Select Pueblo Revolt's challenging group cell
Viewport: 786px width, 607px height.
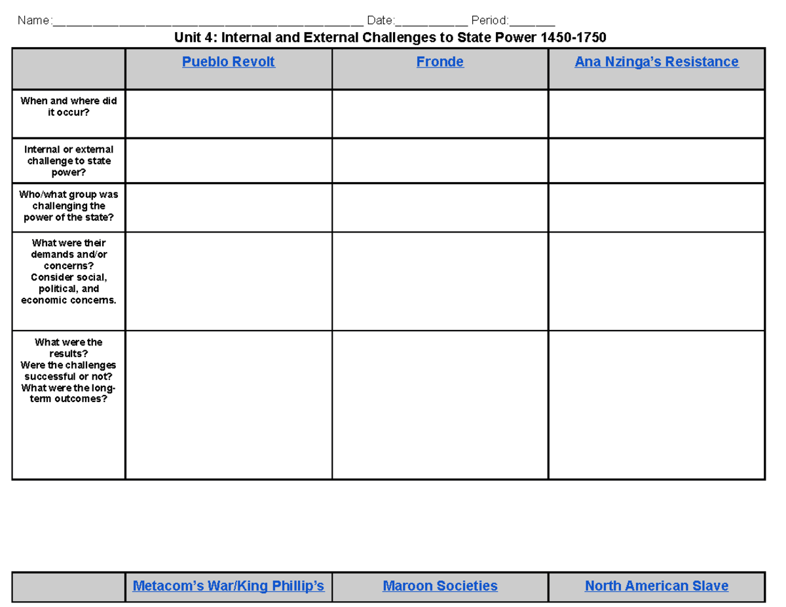[229, 207]
